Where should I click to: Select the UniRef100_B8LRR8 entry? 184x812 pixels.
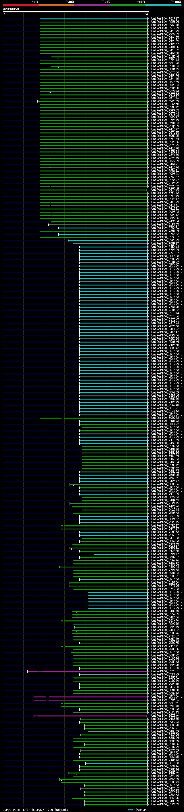(x=165, y=63)
